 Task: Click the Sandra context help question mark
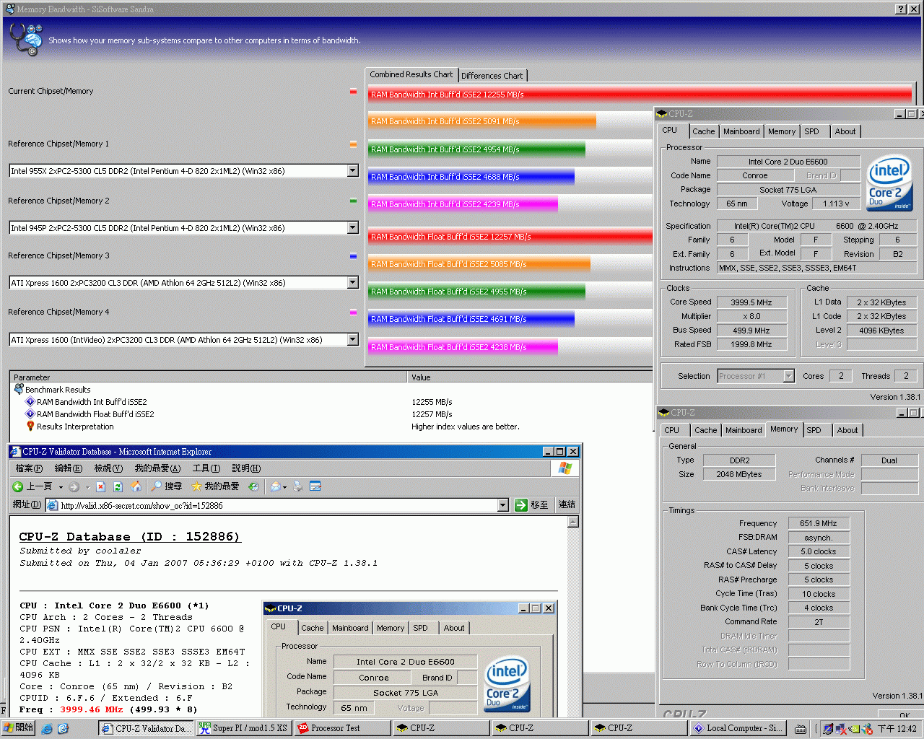(901, 9)
